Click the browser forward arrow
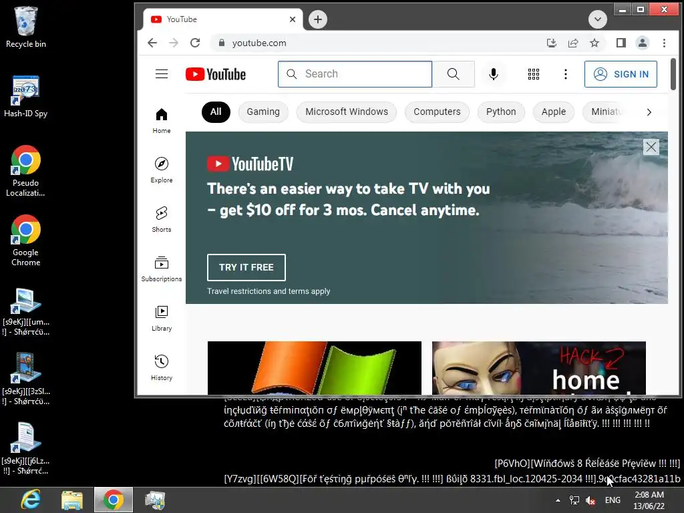The width and height of the screenshot is (684, 513). (174, 43)
